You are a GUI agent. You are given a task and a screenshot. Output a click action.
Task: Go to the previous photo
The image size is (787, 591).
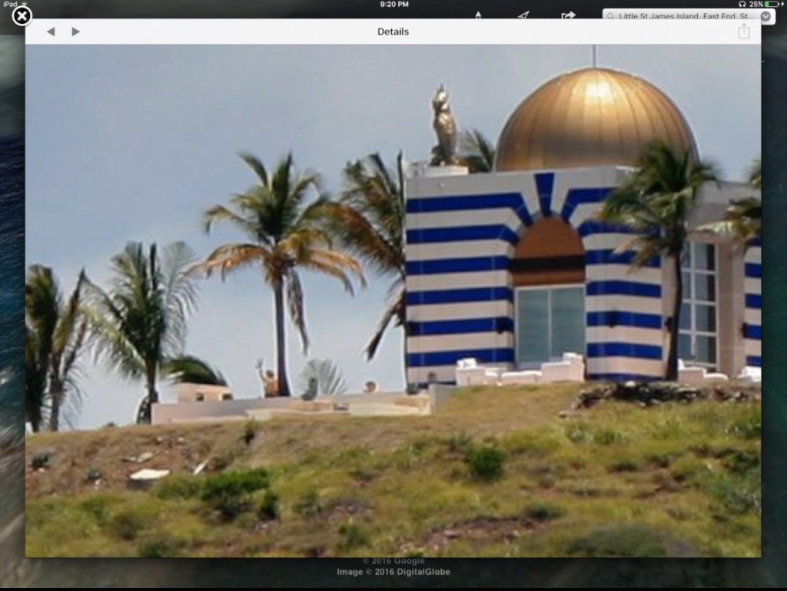point(51,32)
